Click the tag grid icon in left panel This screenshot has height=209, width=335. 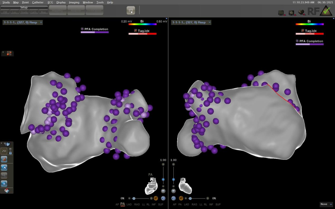pos(9,53)
